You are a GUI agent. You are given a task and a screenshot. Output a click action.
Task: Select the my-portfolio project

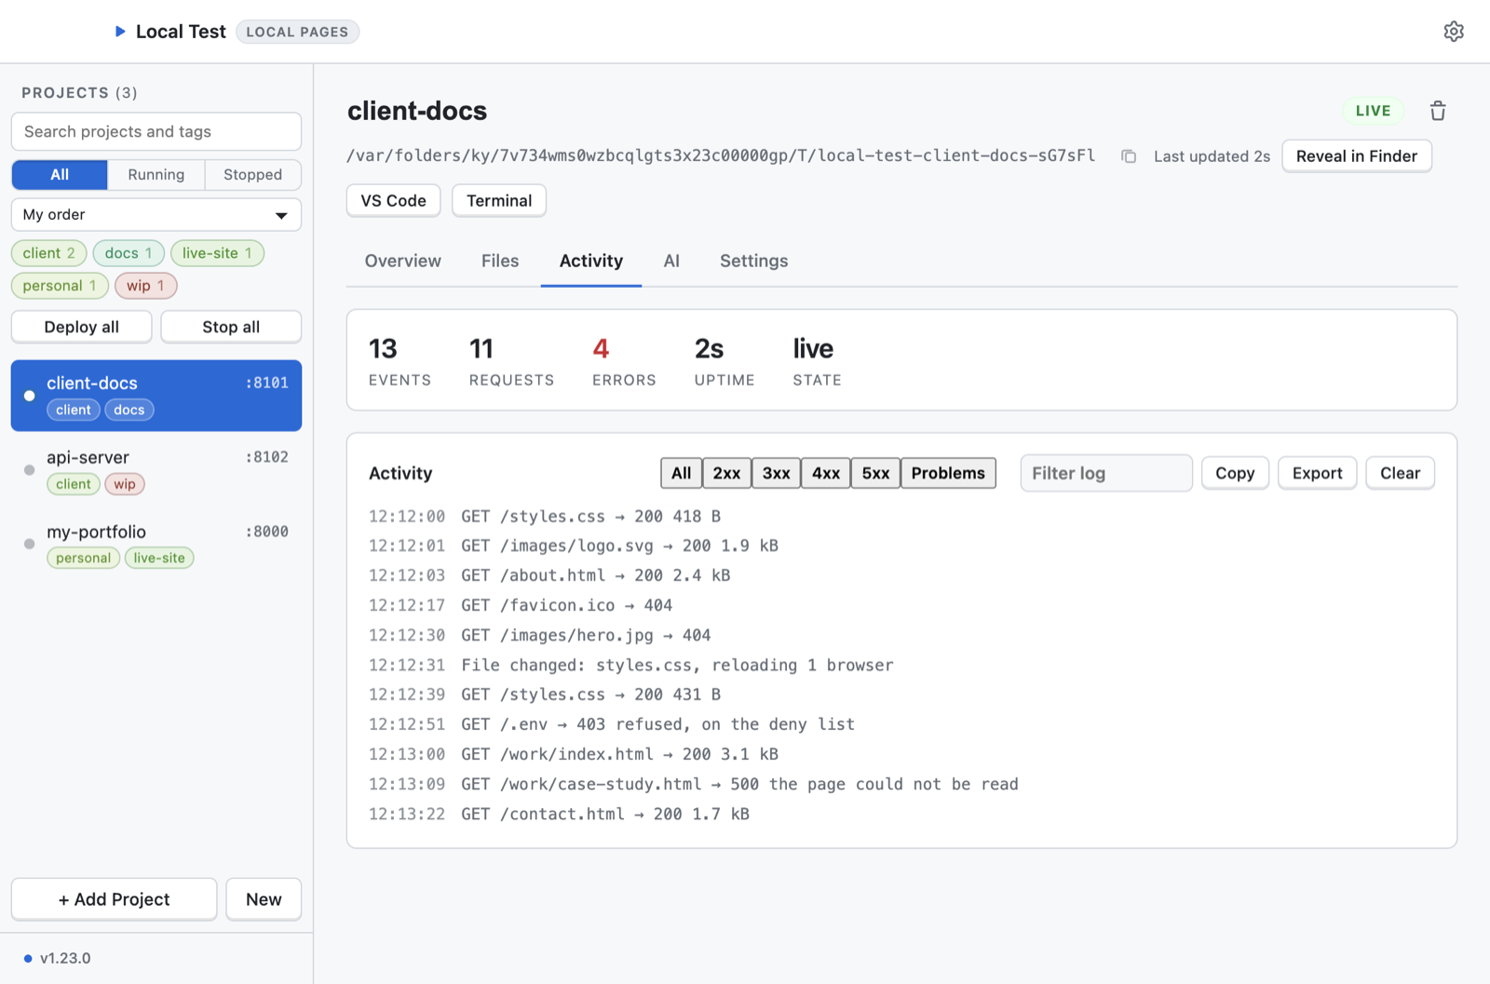click(x=156, y=544)
